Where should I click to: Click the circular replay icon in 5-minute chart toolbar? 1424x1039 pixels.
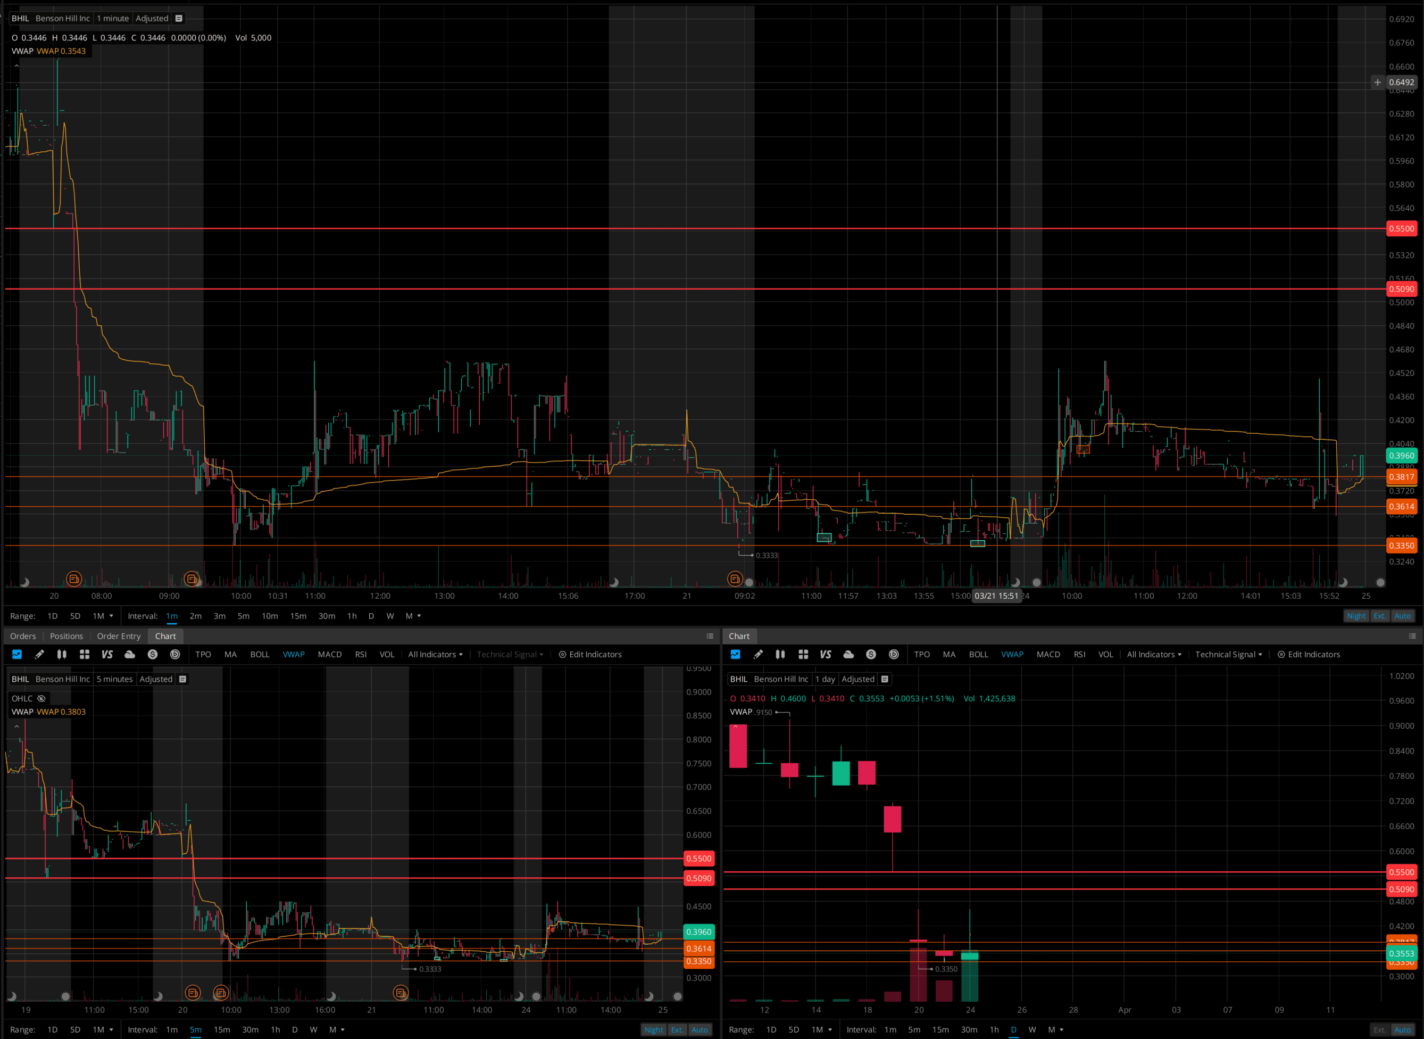click(x=174, y=654)
